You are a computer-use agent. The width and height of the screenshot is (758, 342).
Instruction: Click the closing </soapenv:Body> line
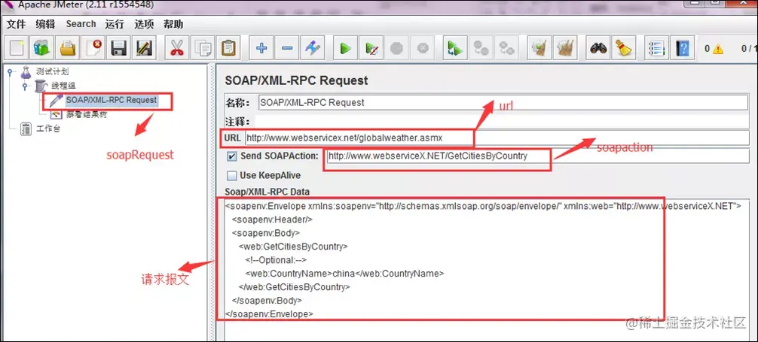tap(267, 301)
